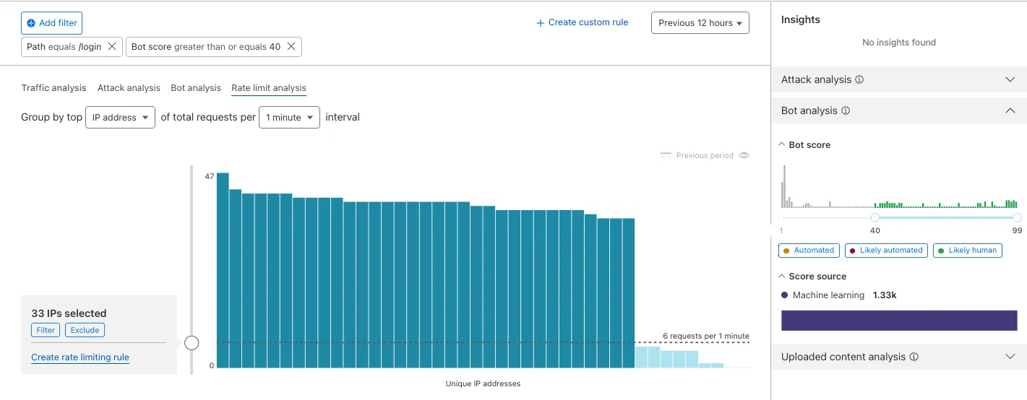Remove the Bot score filter chip
Image resolution: width=1027 pixels, height=400 pixels.
[x=291, y=46]
